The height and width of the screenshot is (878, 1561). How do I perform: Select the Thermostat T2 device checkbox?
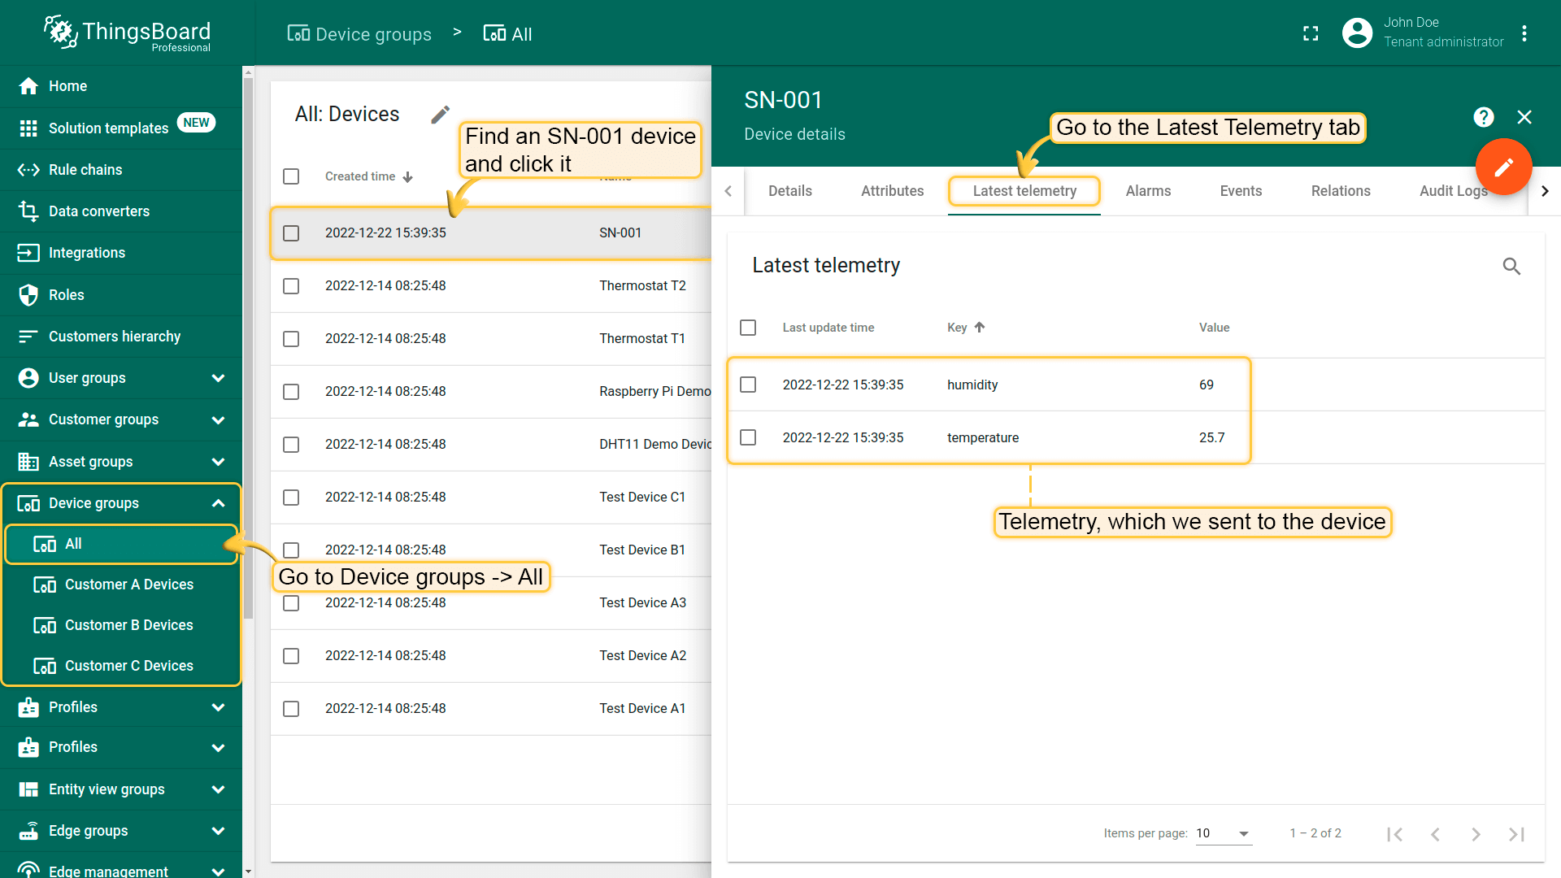pyautogui.click(x=291, y=286)
